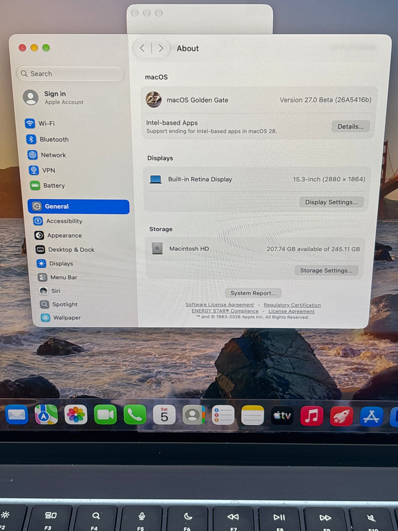Open Intel-based Apps Details
Image resolution: width=398 pixels, height=531 pixels.
(x=350, y=126)
